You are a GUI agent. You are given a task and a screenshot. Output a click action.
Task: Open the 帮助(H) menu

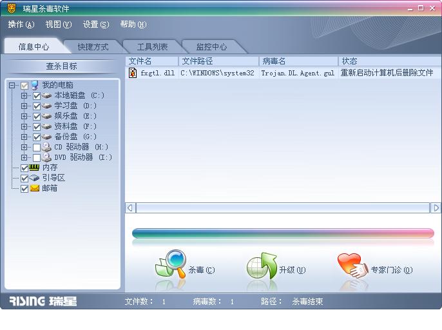click(133, 24)
